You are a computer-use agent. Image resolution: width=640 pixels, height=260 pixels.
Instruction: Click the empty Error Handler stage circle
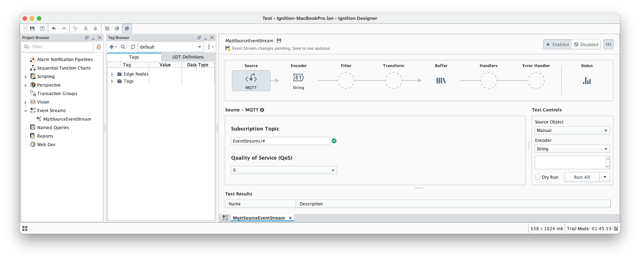coord(536,81)
